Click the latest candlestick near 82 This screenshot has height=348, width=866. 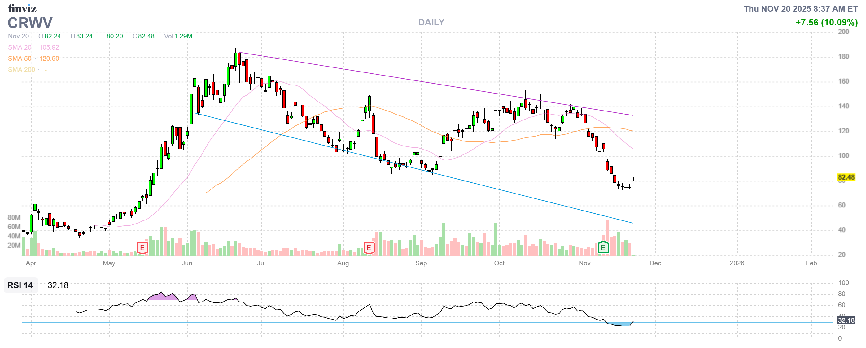(x=633, y=178)
